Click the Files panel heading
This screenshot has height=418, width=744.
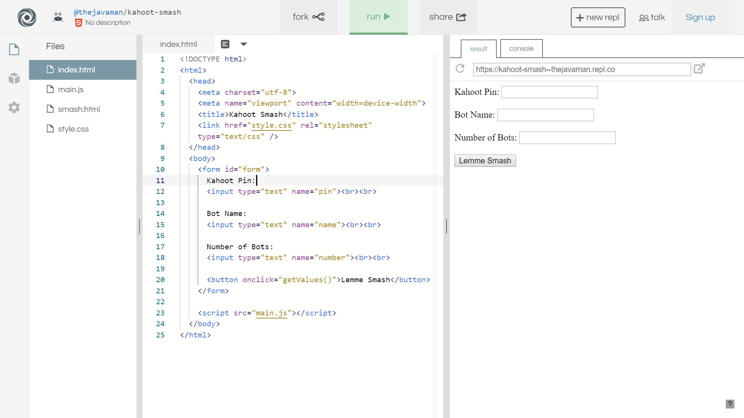pos(55,46)
